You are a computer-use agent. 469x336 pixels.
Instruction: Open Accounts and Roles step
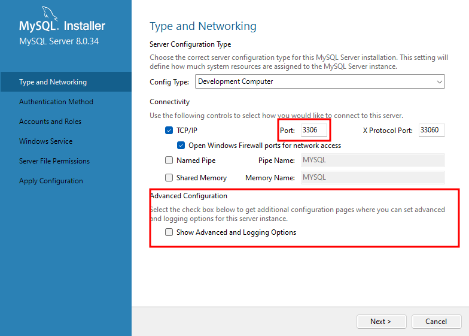50,122
